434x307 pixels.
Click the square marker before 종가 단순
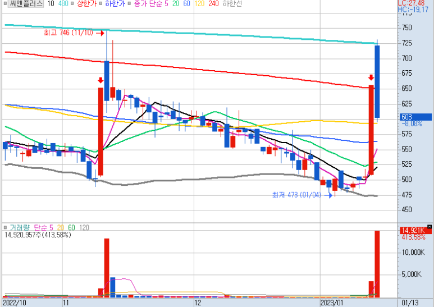[129, 3]
